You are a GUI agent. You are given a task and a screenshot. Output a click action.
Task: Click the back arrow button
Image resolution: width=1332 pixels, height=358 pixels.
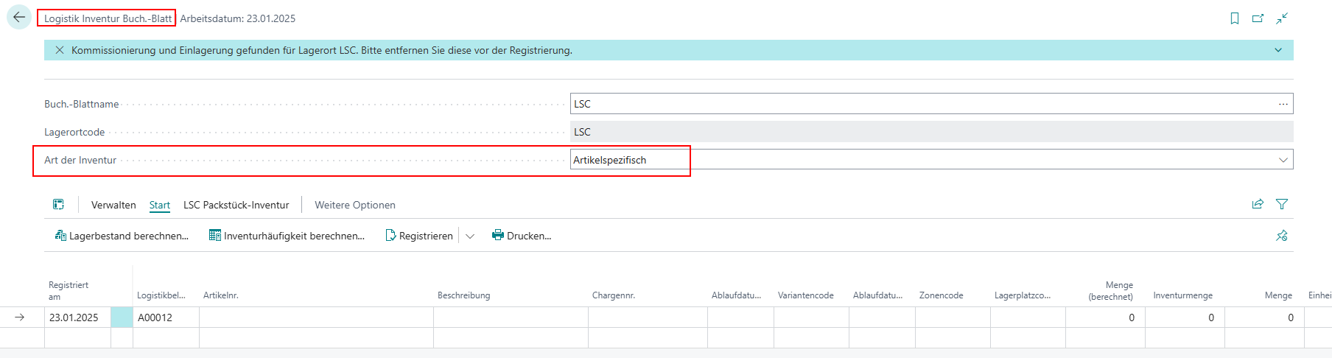point(19,18)
